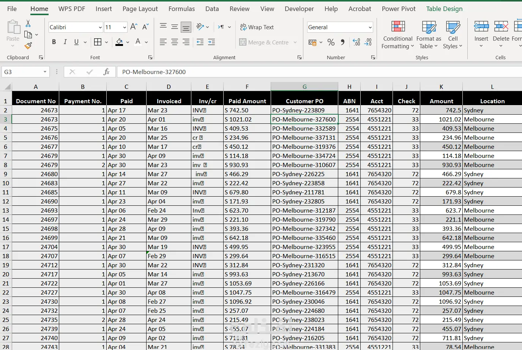Open the Name Box dropdown arrow

(45, 72)
